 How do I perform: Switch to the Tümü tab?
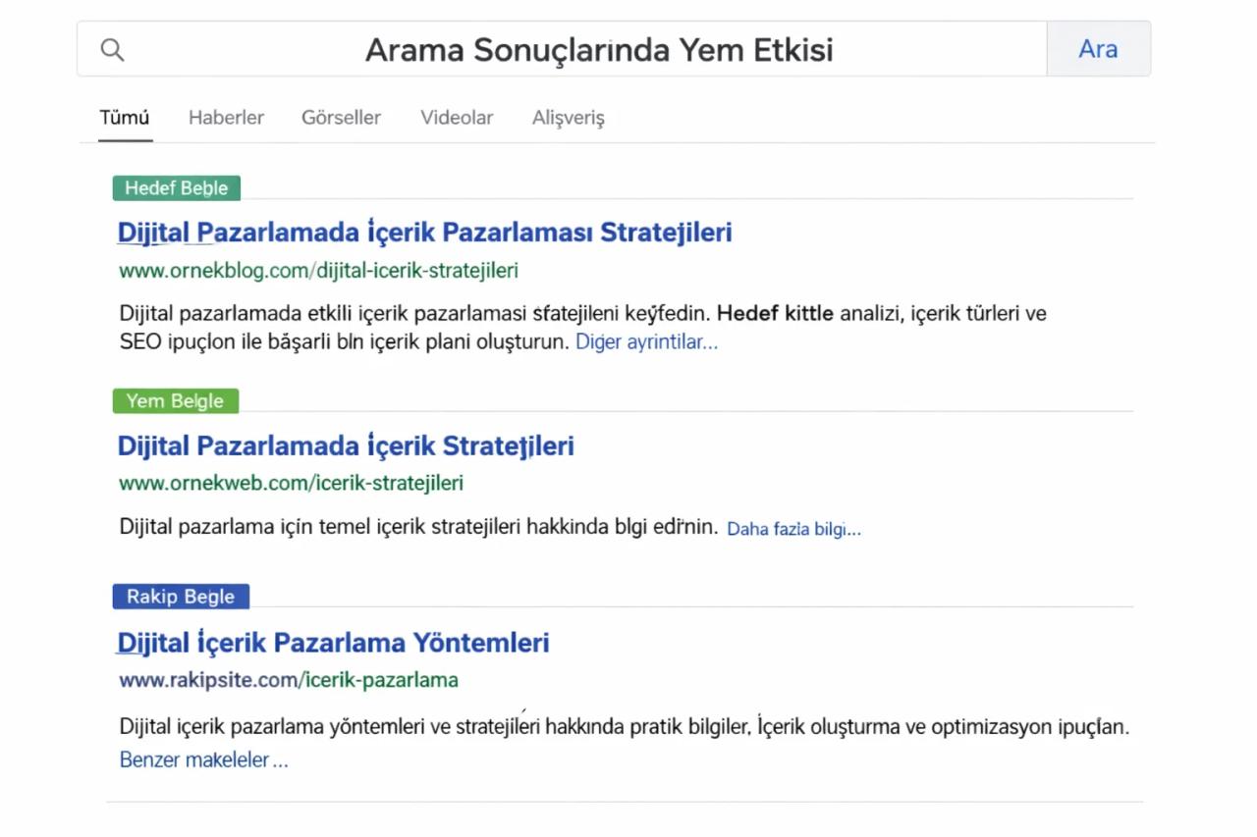(125, 118)
